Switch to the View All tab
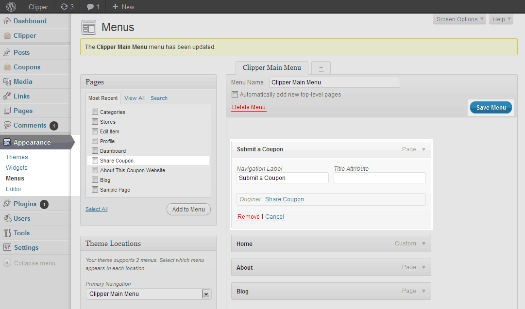The height and width of the screenshot is (309, 525). 134,98
